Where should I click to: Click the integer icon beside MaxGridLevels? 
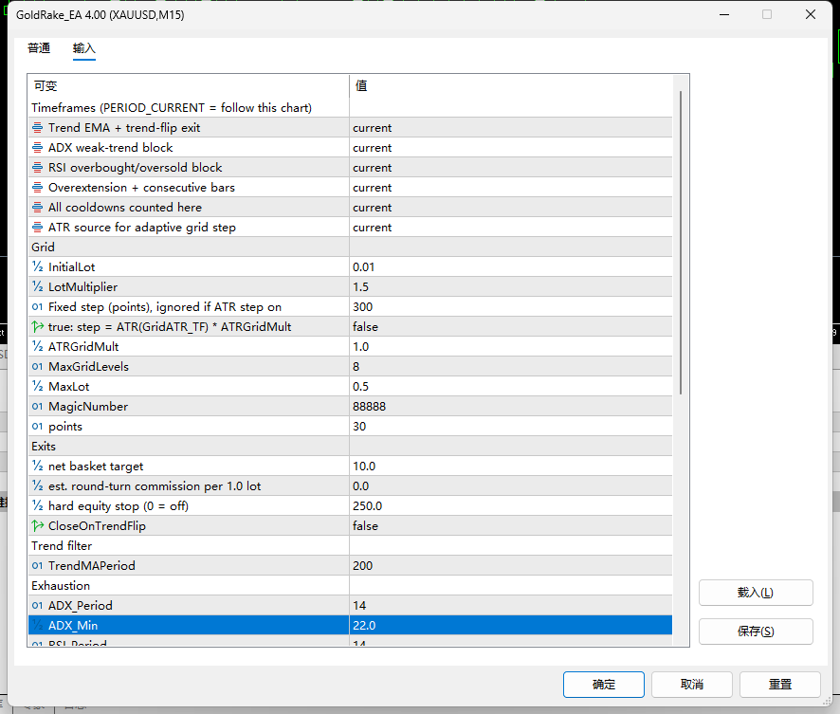[38, 366]
